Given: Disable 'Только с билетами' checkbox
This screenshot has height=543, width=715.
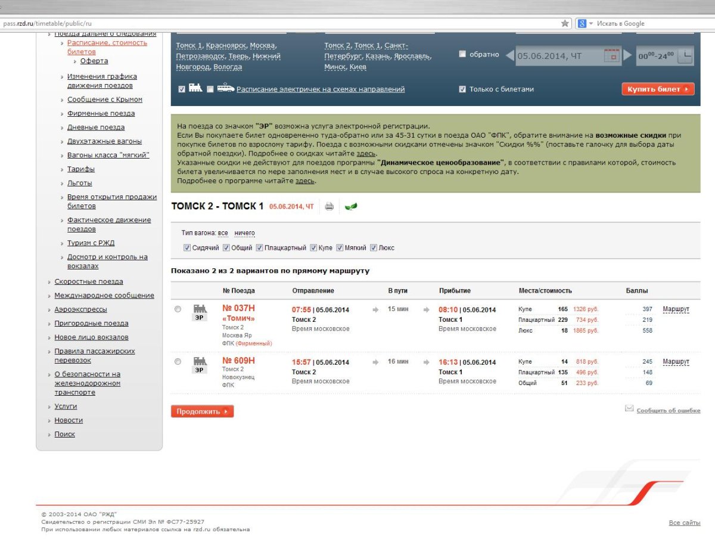Looking at the screenshot, I should coord(462,89).
